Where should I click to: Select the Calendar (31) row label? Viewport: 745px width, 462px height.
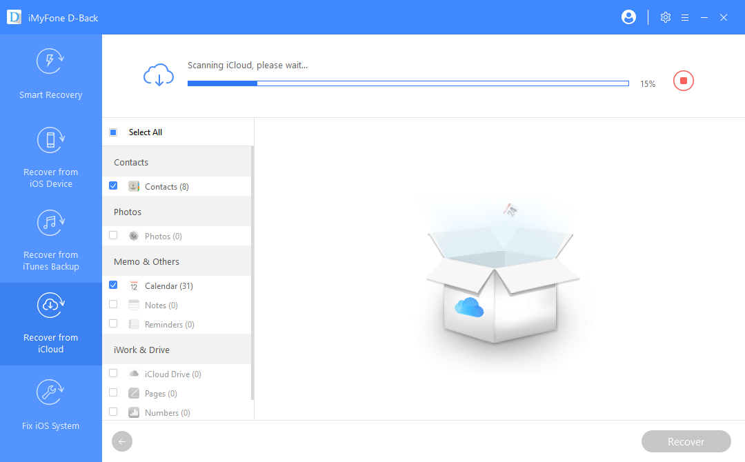click(169, 286)
